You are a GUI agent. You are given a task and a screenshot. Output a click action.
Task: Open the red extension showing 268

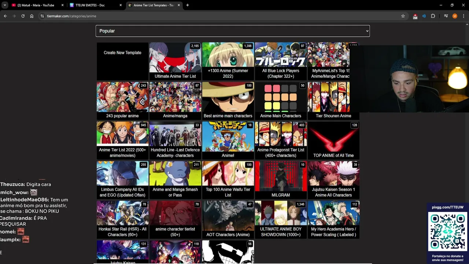[415, 16]
